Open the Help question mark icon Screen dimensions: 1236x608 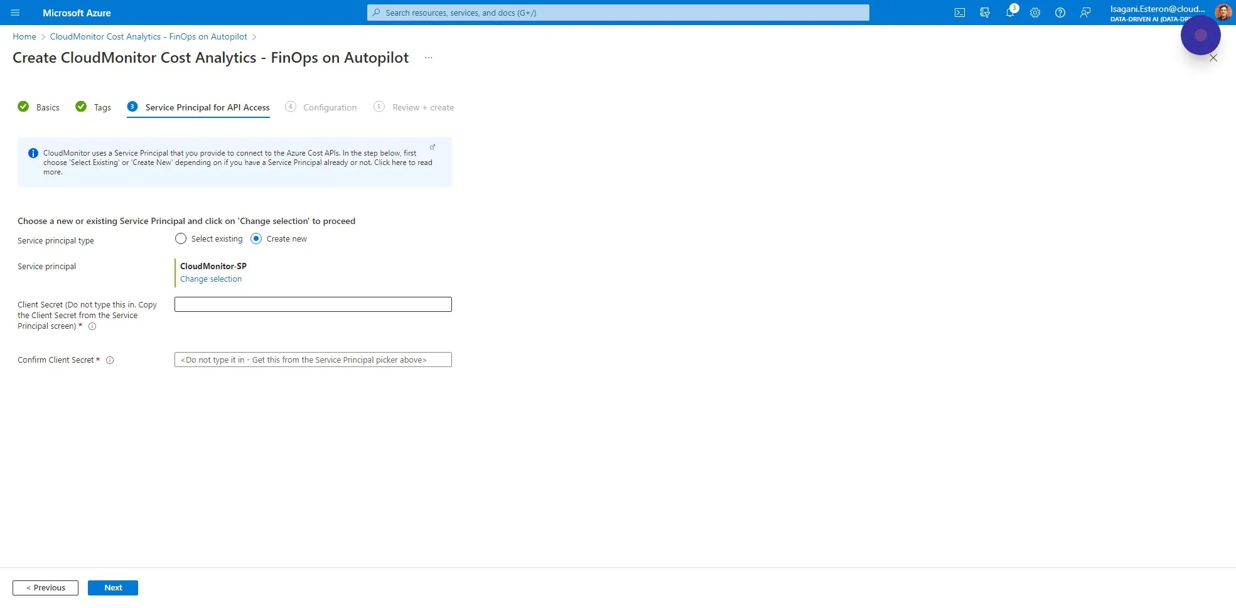1060,13
